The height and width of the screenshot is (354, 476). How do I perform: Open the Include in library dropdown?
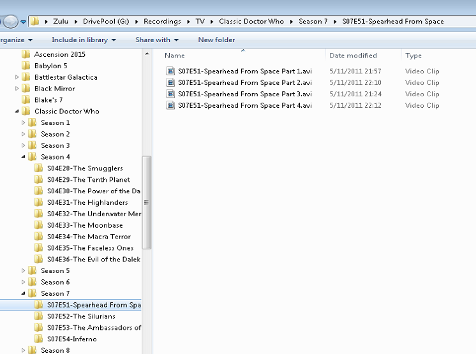tap(84, 40)
